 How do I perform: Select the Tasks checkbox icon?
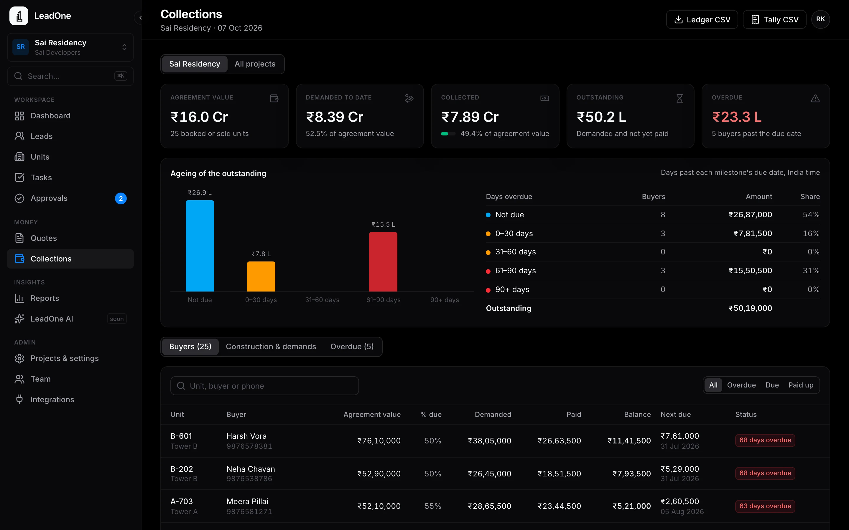pyautogui.click(x=19, y=177)
